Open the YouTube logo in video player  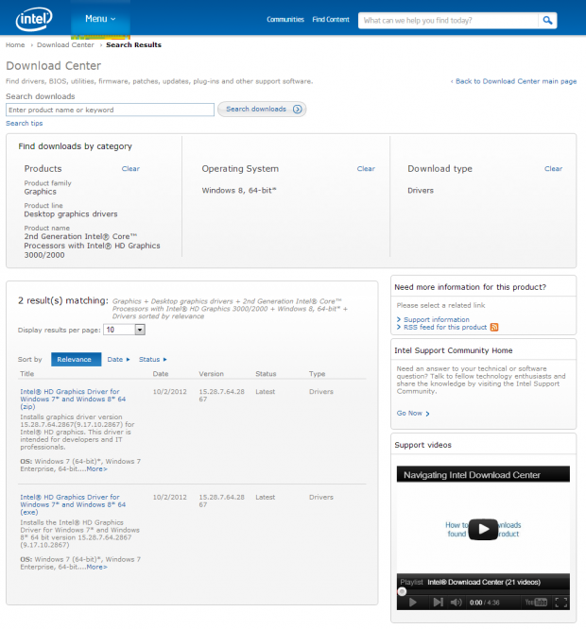[536, 603]
